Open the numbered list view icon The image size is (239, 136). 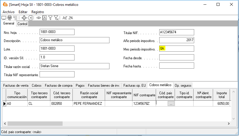pos(15,18)
